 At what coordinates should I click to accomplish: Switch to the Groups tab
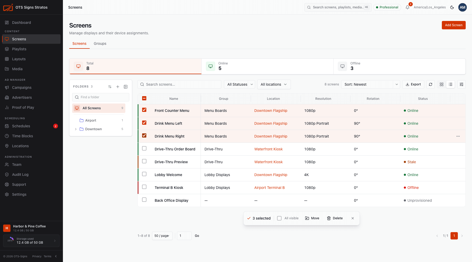coord(100,43)
